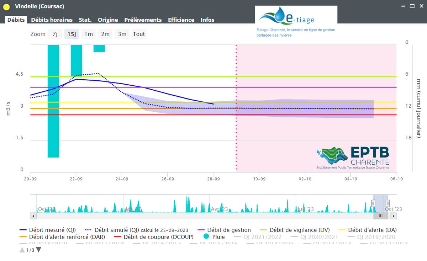
Task: Show the QJ 2019/2020 series
Action: [371, 237]
